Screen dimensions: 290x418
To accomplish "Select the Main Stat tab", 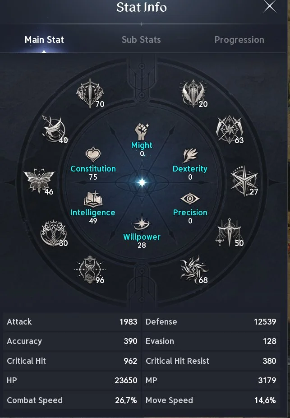I will pos(44,40).
